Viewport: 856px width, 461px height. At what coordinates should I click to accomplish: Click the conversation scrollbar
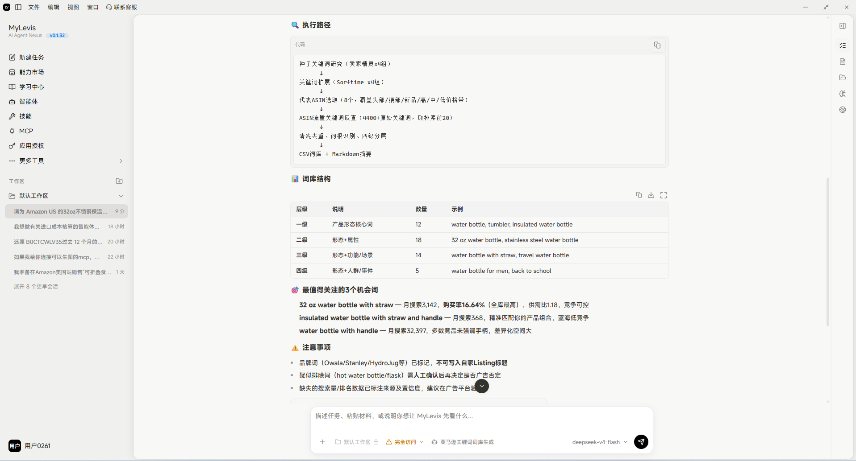(x=827, y=252)
